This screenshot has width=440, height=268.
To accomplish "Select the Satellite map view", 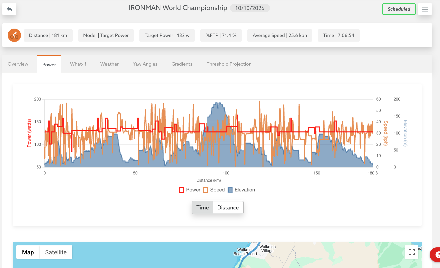I will [56, 252].
